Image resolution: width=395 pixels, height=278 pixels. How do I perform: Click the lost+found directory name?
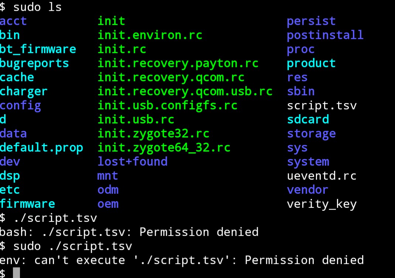coord(133,162)
